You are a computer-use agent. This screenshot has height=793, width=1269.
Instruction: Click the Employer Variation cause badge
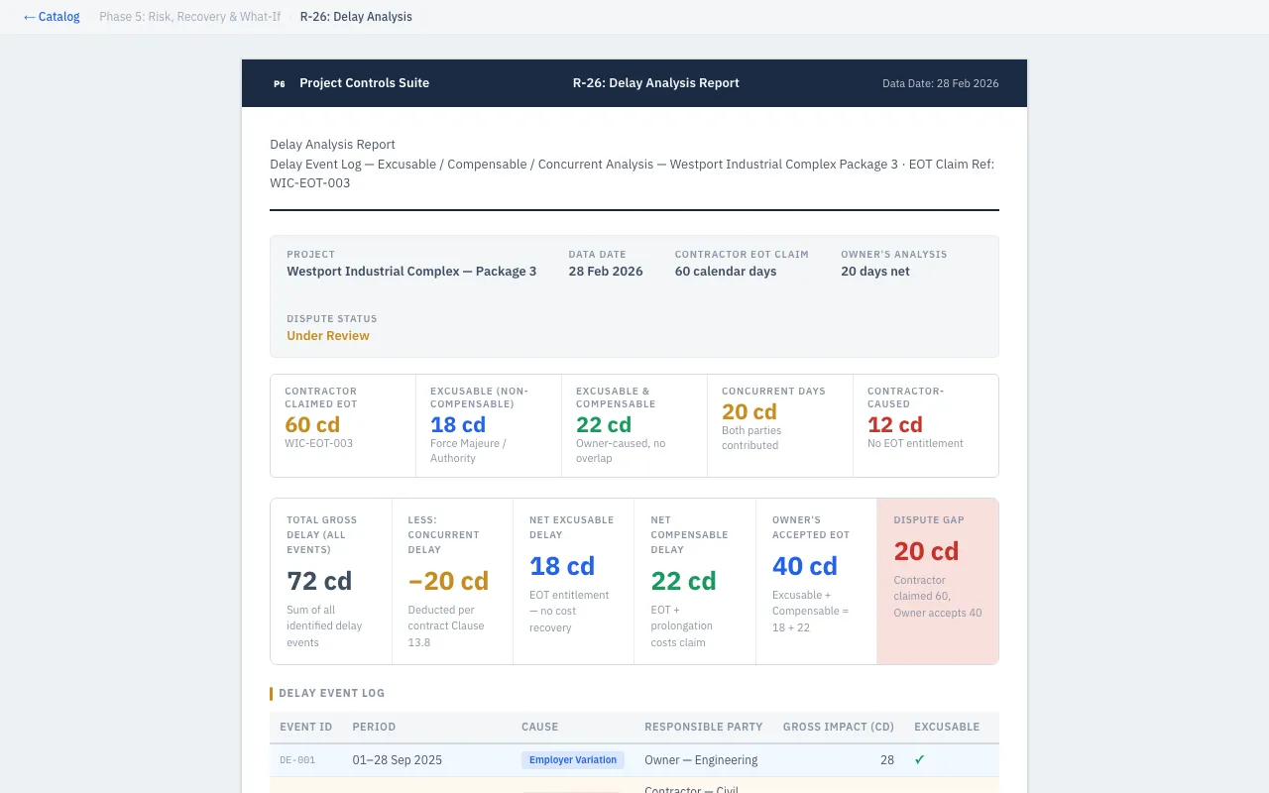click(573, 760)
